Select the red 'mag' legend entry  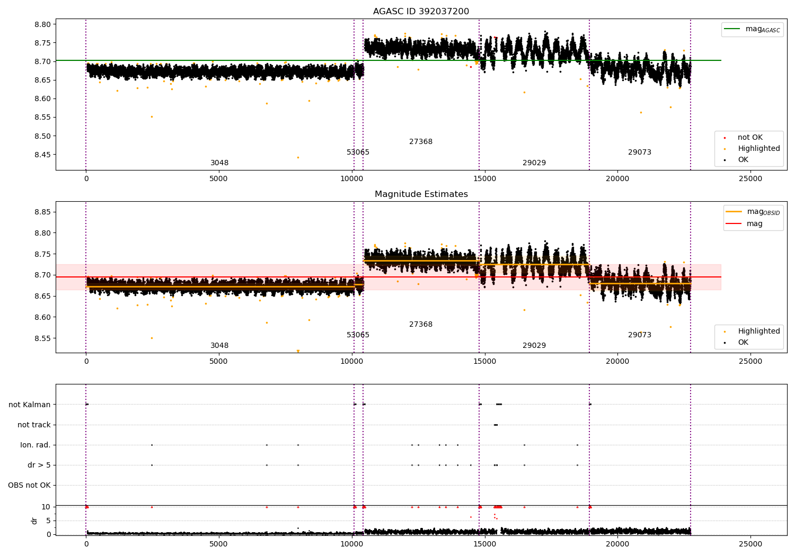pyautogui.click(x=745, y=224)
